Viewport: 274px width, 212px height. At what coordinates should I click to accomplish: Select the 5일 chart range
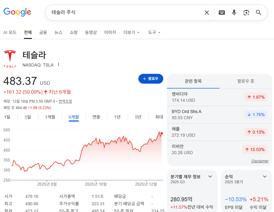[28, 117]
